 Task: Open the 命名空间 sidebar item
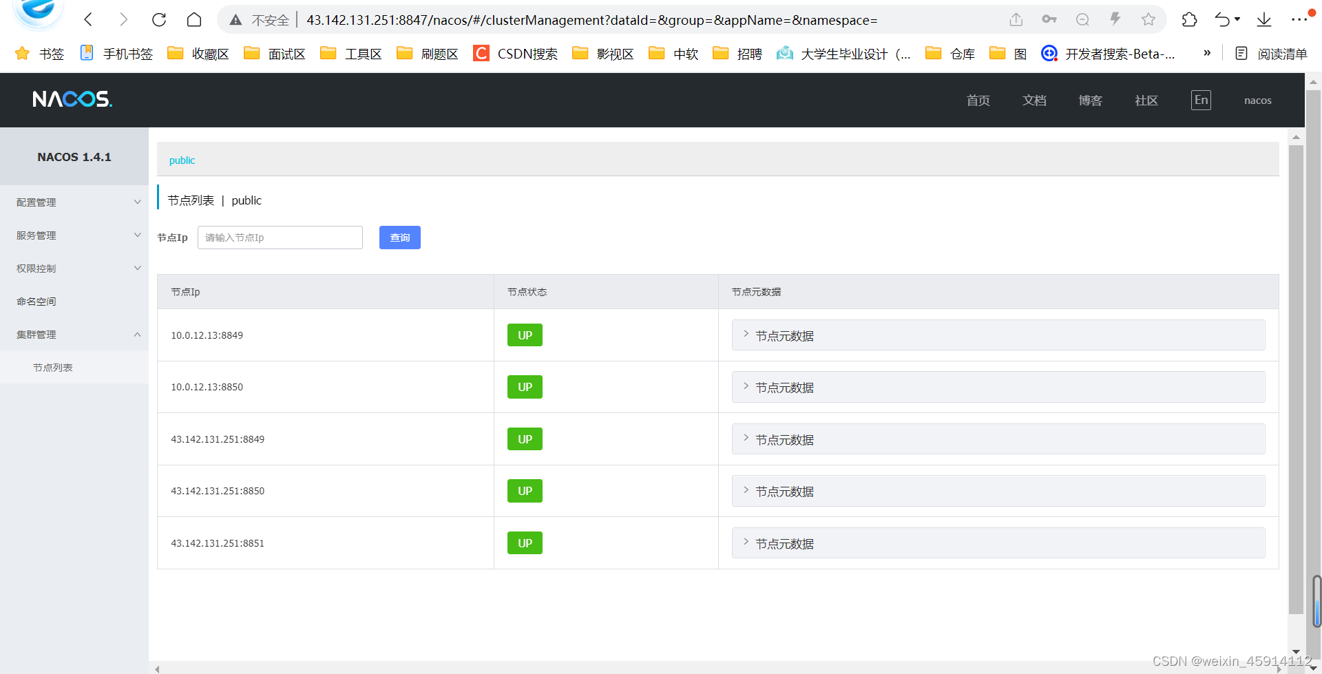tap(74, 302)
